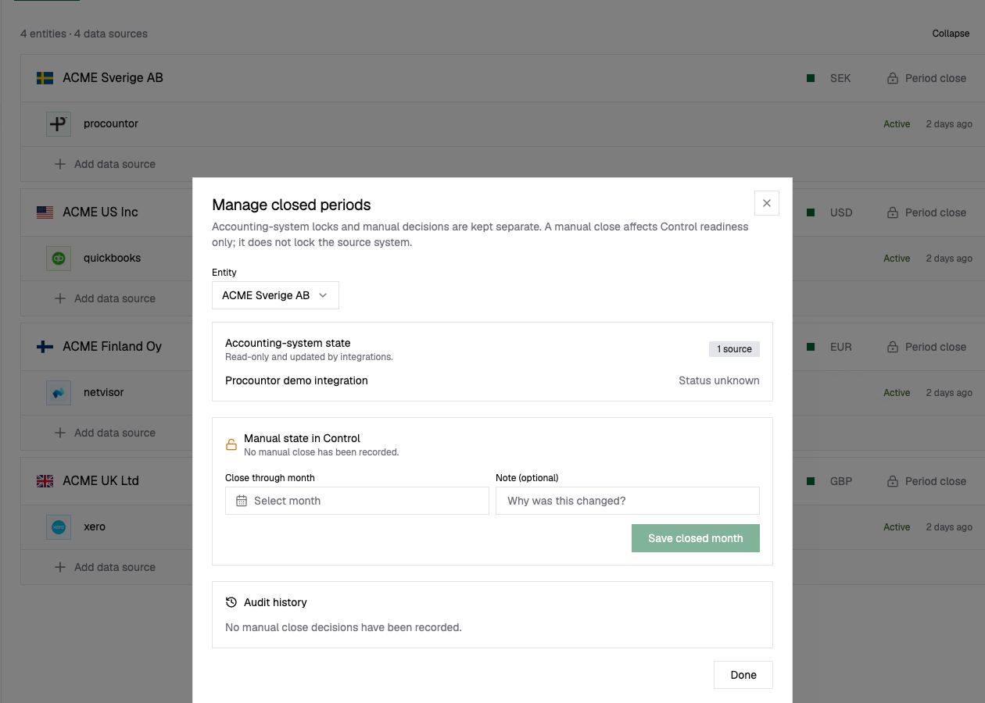Screen dimensions: 985x703
Task: Click the Swedish flag icon for ACME Sverige AB
Action: pyautogui.click(x=45, y=78)
